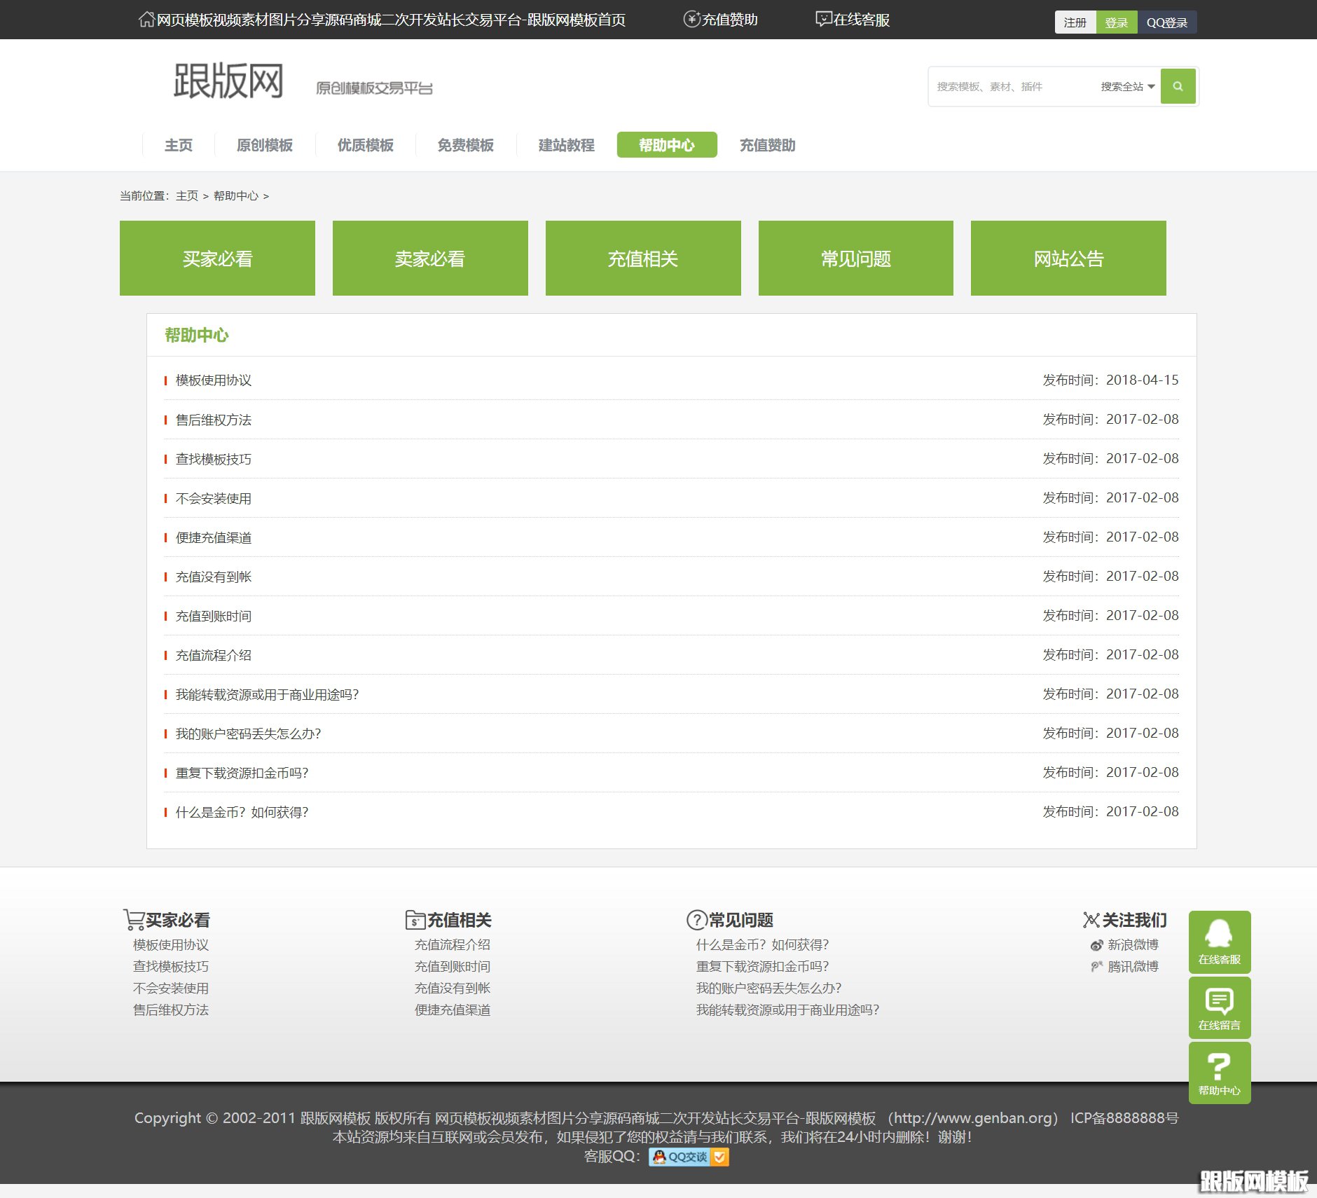Click the 充值赞助 yen icon in top bar
This screenshot has height=1198, width=1317.
[691, 20]
